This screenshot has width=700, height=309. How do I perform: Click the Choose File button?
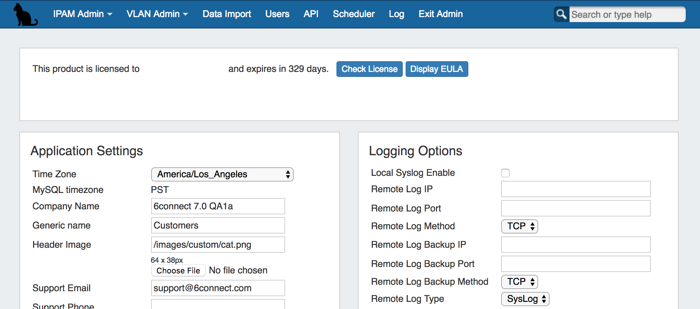click(x=178, y=271)
